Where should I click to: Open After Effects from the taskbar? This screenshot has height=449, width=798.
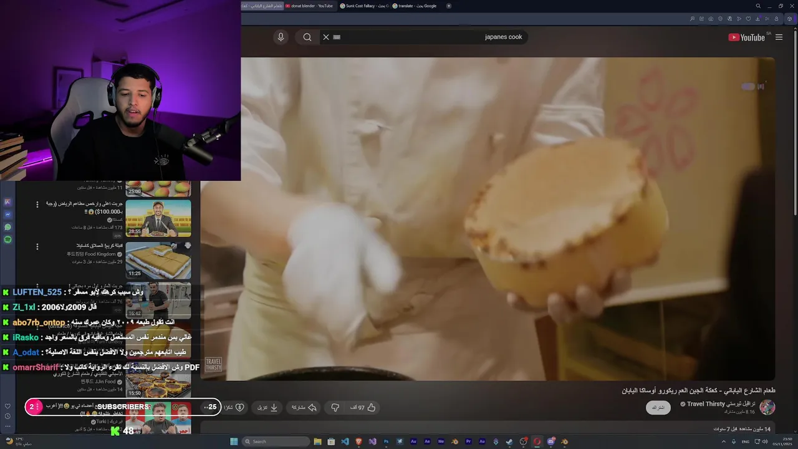(427, 442)
